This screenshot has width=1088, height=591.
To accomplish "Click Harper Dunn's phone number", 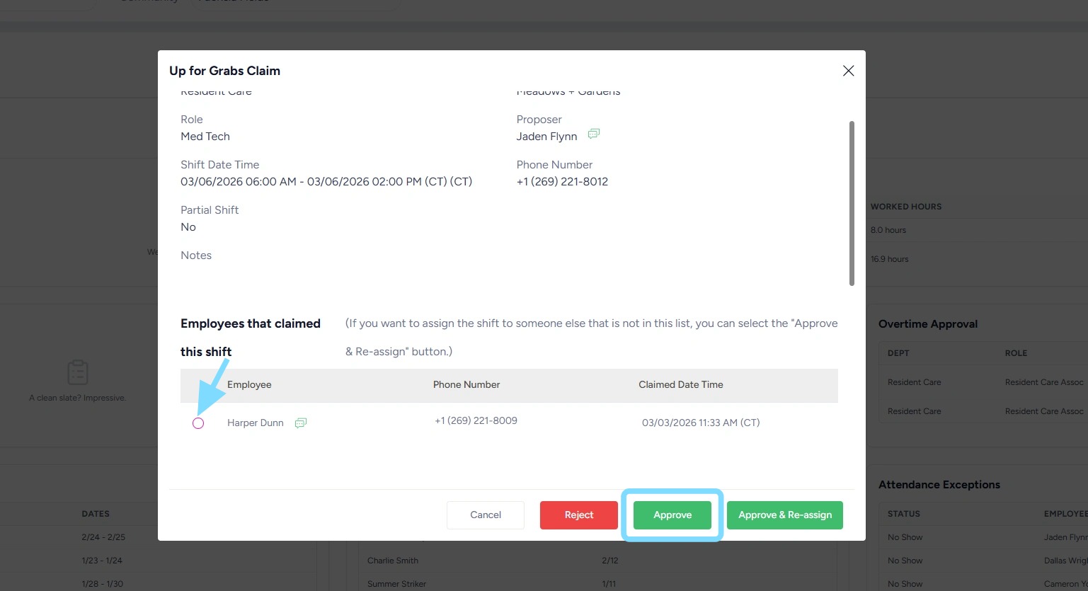I will (x=476, y=421).
